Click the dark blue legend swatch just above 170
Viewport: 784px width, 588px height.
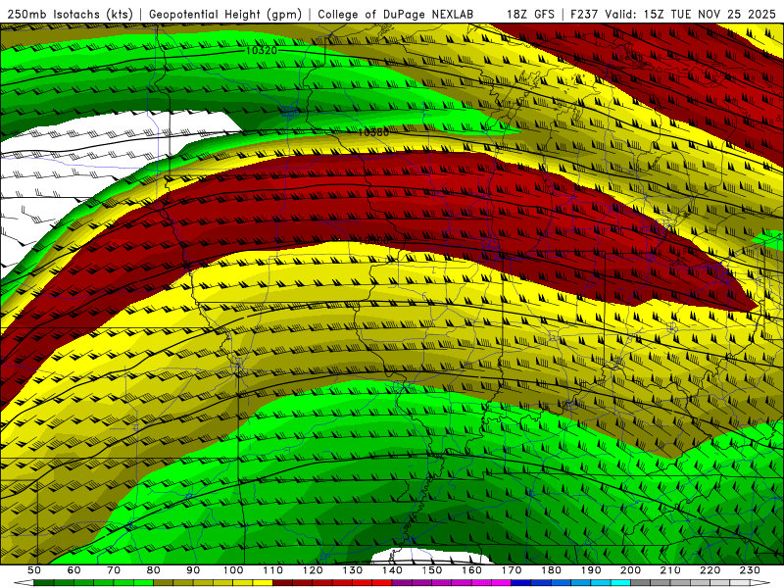(x=521, y=583)
